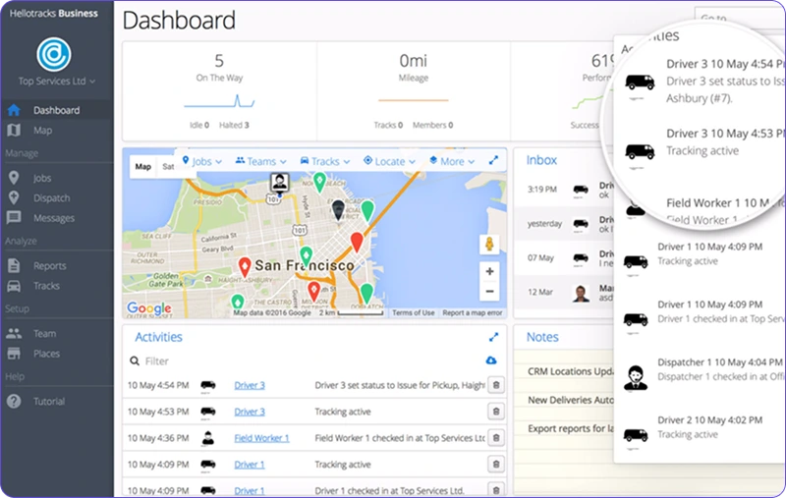This screenshot has height=498, width=786.
Task: Click Report a map error link
Action: [x=473, y=312]
